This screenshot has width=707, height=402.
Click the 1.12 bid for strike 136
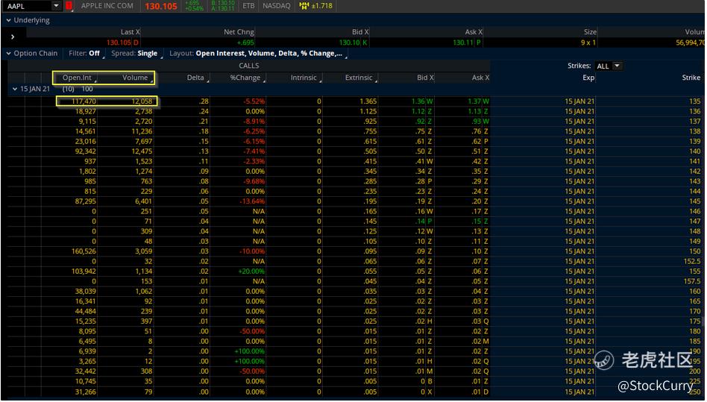coord(418,111)
